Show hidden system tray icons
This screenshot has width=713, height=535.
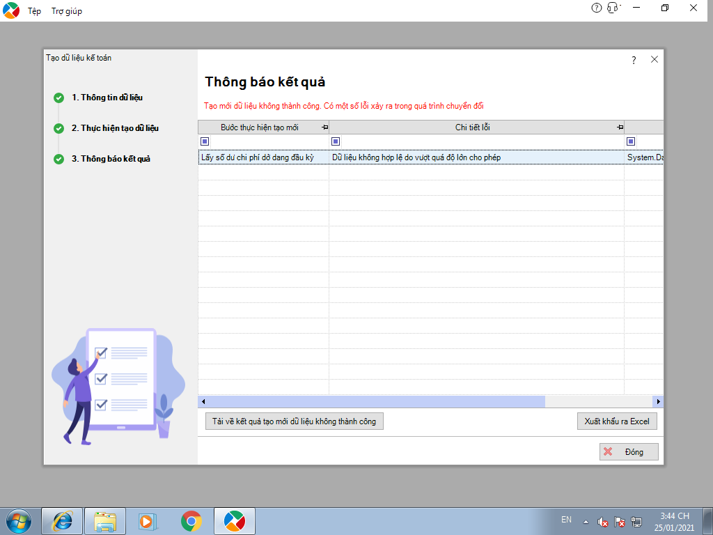(586, 522)
